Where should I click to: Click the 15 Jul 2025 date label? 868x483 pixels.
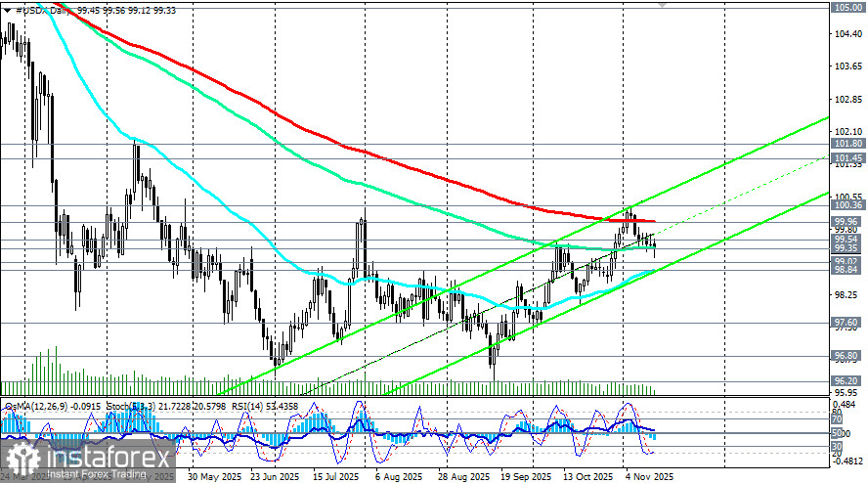coord(335,477)
